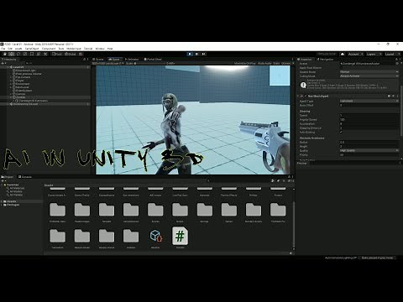
Task: Select the Scale tool
Action: click(25, 54)
